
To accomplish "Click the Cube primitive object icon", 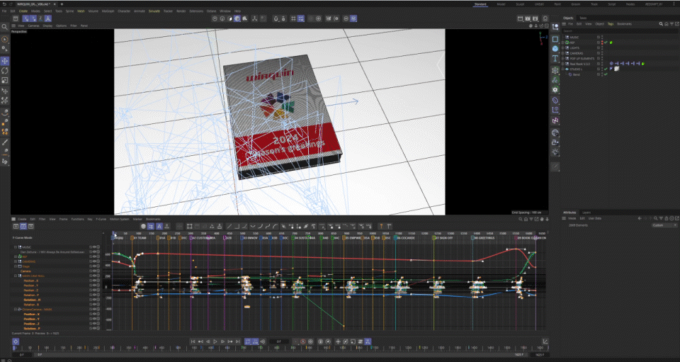I will pyautogui.click(x=555, y=49).
